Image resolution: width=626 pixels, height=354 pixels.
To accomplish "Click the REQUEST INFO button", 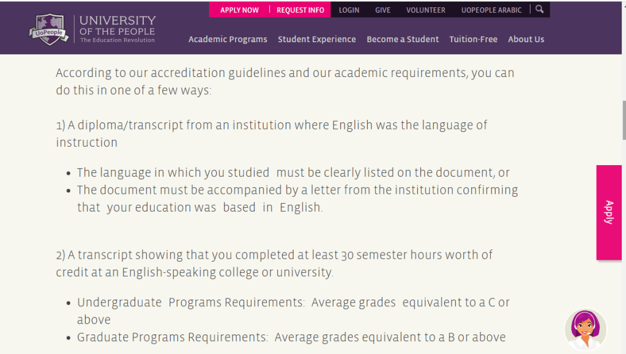I will (300, 10).
